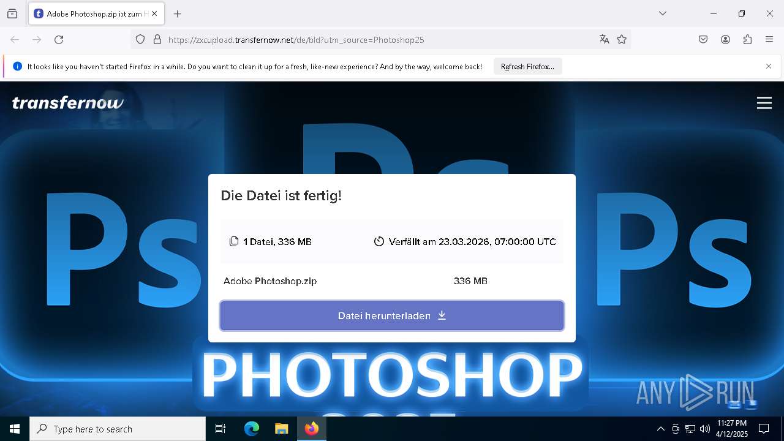Open Task View on taskbar

221,429
